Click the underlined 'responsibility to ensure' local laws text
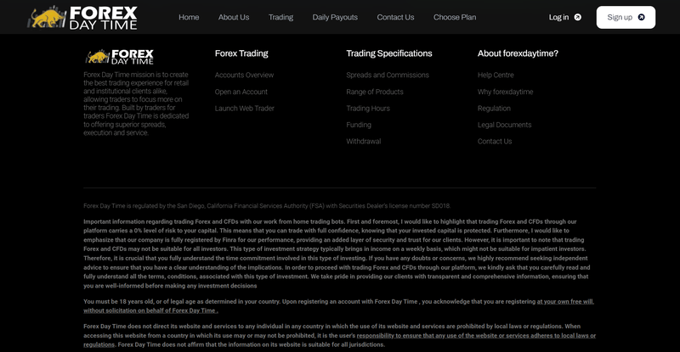 pos(476,336)
